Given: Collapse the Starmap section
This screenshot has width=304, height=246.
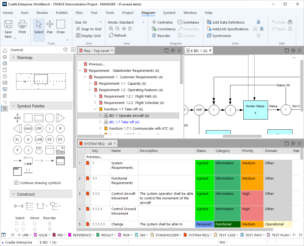Looking at the screenshot, I should pyautogui.click(x=13, y=57).
